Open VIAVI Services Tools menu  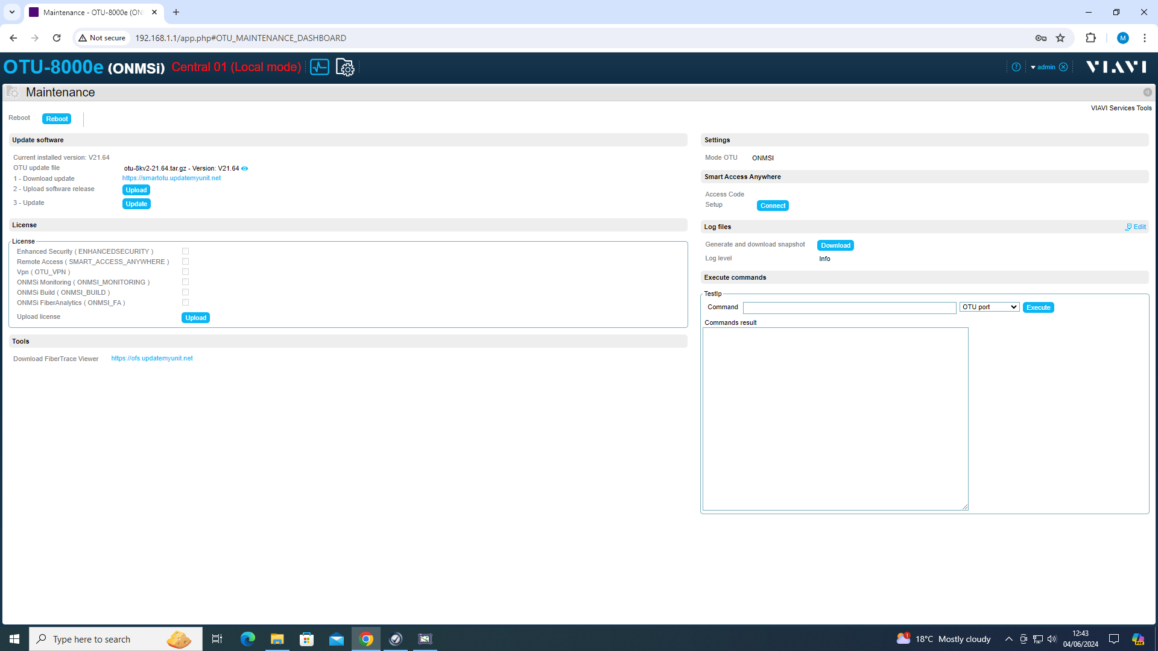coord(1121,108)
